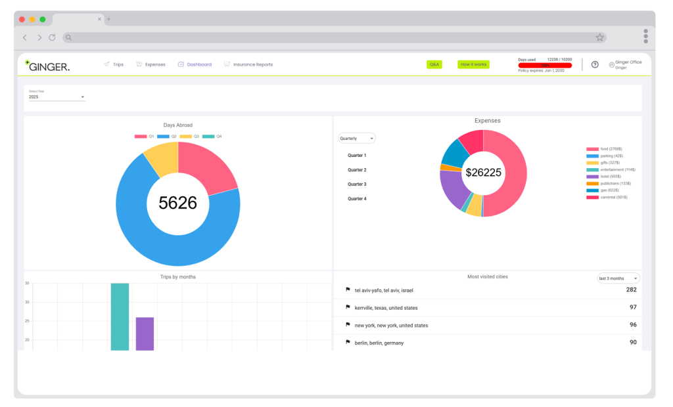Screen dimensions: 673x407
Task: Click the browser back arrow
Action: pyautogui.click(x=25, y=37)
